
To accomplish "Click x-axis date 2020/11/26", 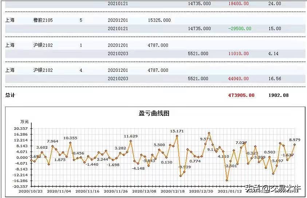I will pos(116,191).
